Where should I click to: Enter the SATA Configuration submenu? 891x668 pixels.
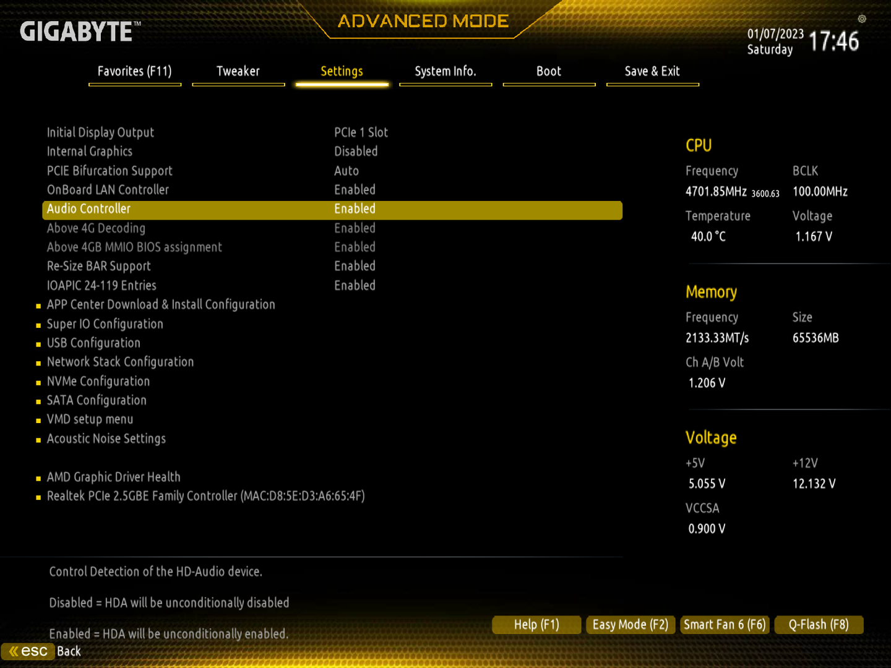pyautogui.click(x=97, y=401)
